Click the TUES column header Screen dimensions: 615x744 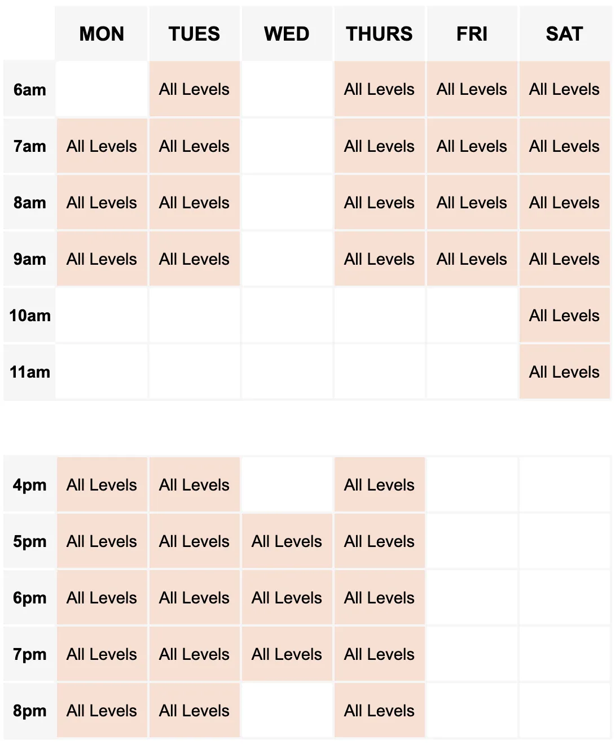[x=194, y=33]
